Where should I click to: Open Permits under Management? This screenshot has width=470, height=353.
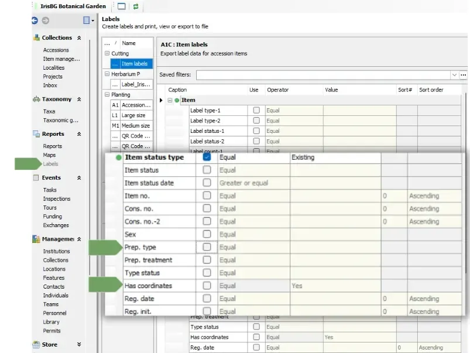tap(52, 331)
